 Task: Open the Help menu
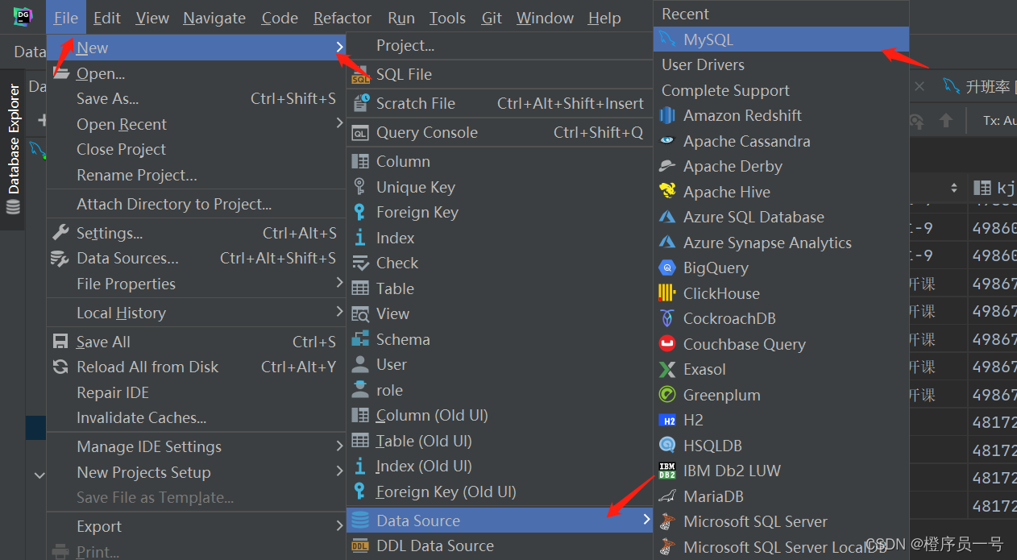pos(604,18)
